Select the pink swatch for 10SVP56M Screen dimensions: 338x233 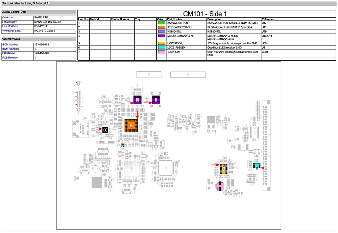(x=161, y=52)
